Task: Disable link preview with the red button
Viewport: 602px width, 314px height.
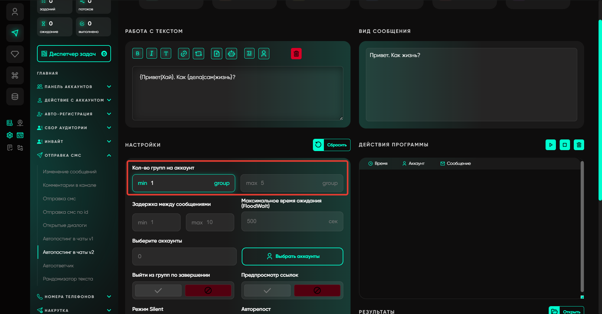Action: click(317, 290)
